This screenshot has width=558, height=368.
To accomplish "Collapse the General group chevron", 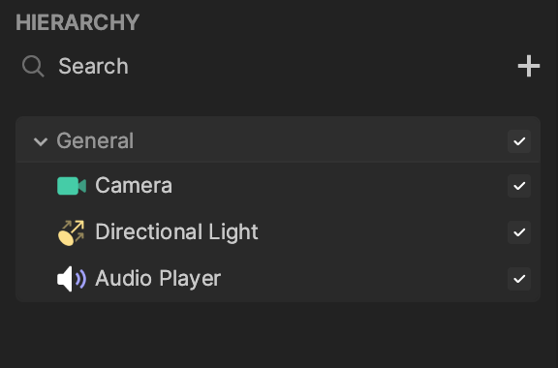I will point(41,141).
